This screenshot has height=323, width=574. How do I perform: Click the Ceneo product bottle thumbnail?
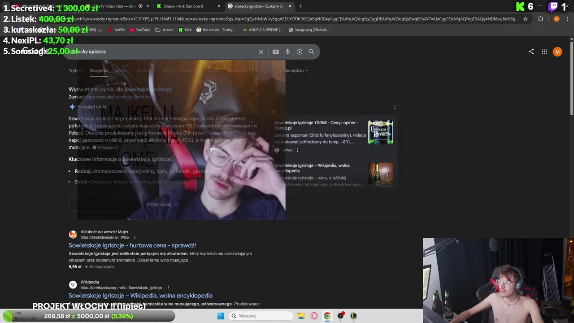pos(380,132)
